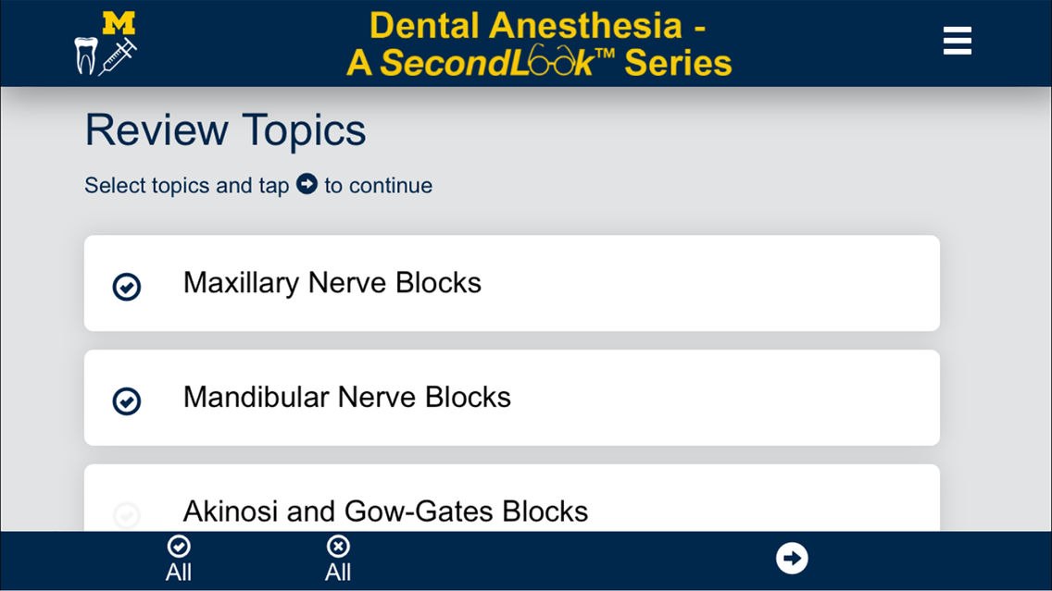Continue with the bottom arrow button

792,558
